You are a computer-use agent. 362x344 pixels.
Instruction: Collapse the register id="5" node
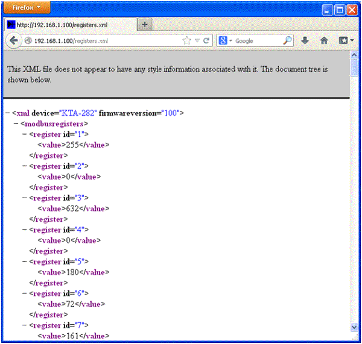[x=25, y=261]
